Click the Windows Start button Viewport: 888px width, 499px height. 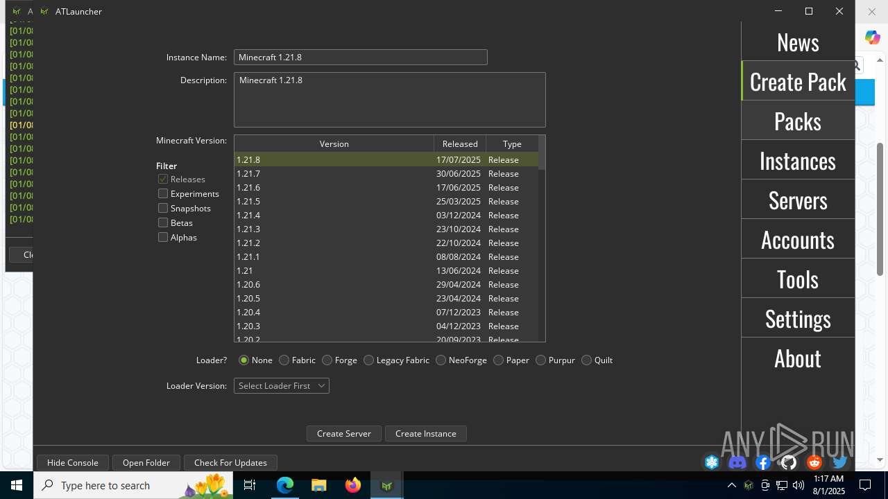17,485
